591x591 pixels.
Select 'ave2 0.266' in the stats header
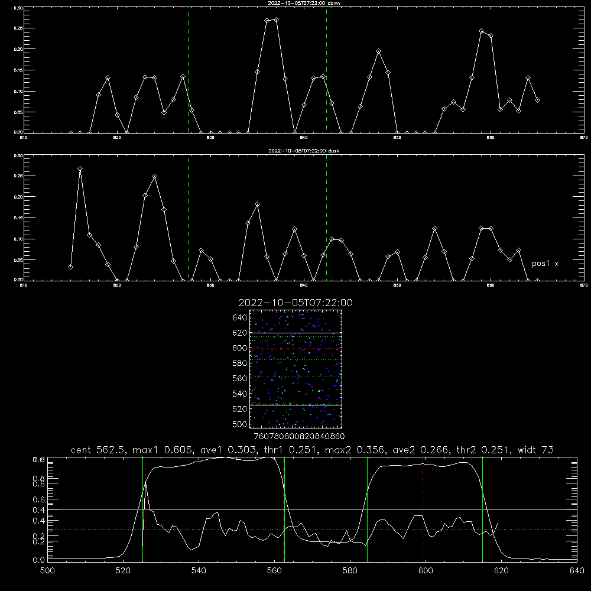click(421, 450)
